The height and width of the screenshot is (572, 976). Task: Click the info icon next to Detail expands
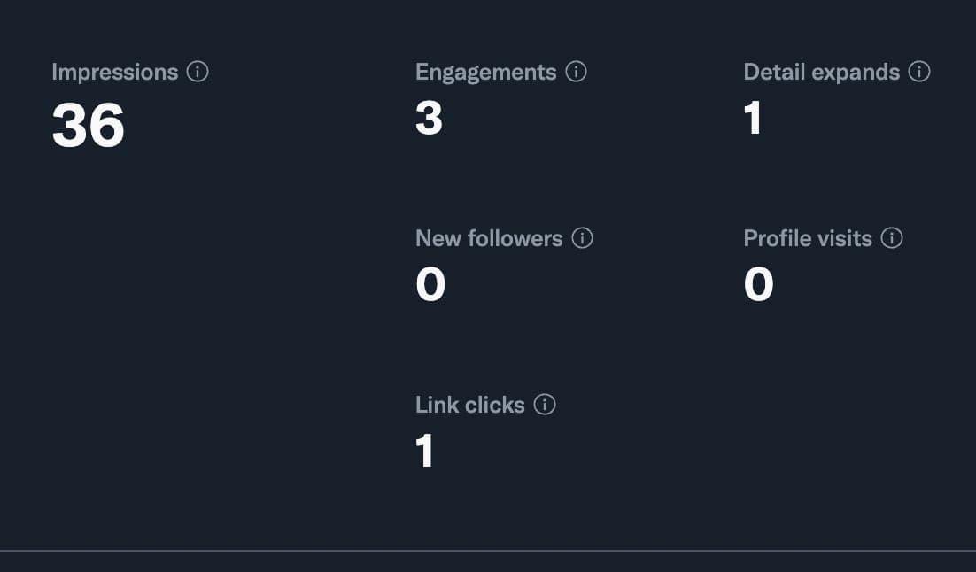tap(920, 72)
